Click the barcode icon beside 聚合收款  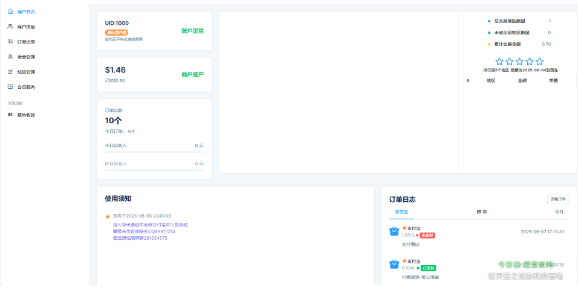10,115
